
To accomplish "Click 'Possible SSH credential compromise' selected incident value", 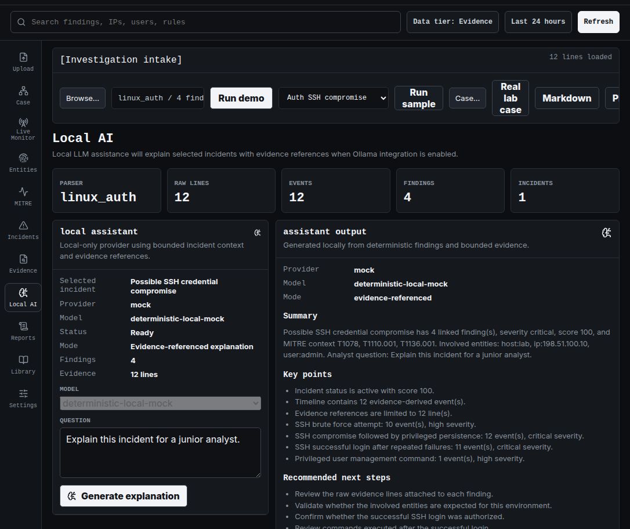I will pos(174,287).
